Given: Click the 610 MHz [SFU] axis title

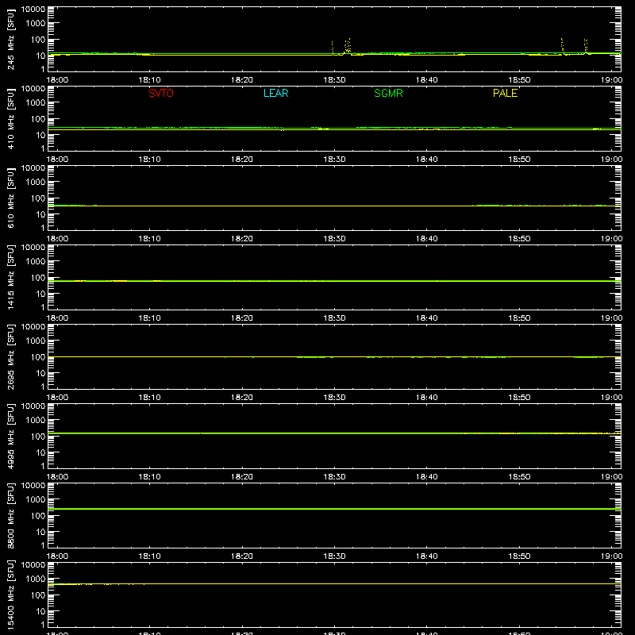Looking at the screenshot, I should point(10,198).
